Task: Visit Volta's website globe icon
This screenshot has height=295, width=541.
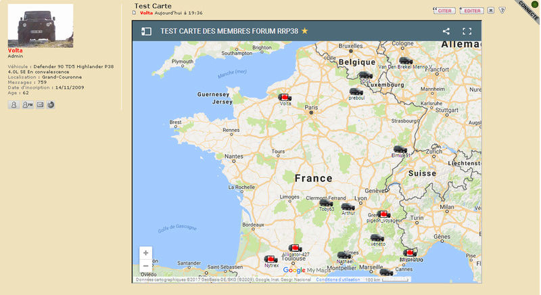Action: [51, 105]
